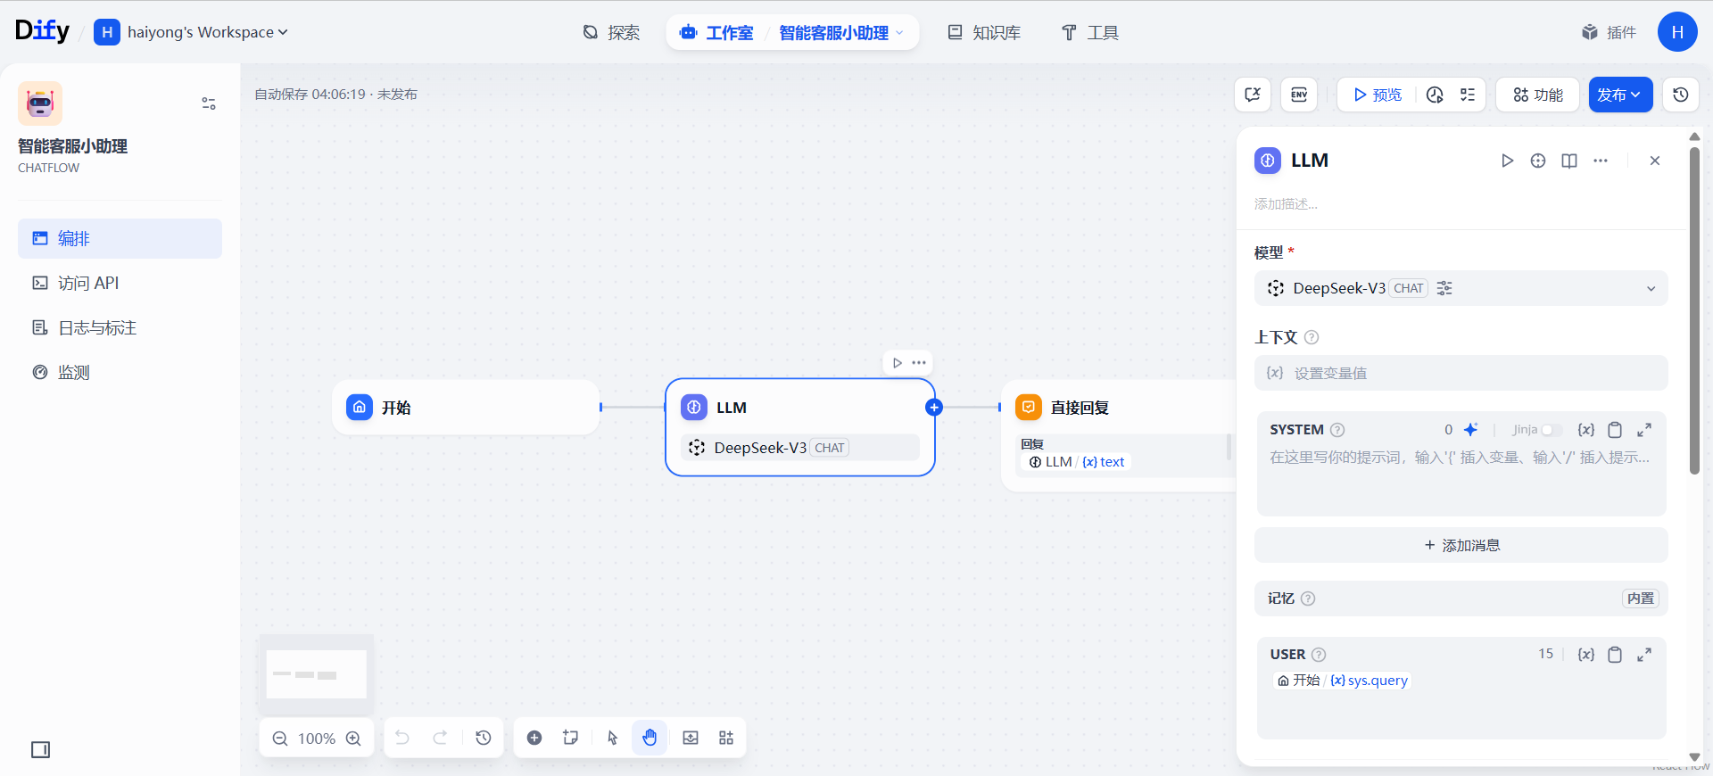The height and width of the screenshot is (776, 1713).
Task: Close the LLM panel
Action: tap(1655, 161)
